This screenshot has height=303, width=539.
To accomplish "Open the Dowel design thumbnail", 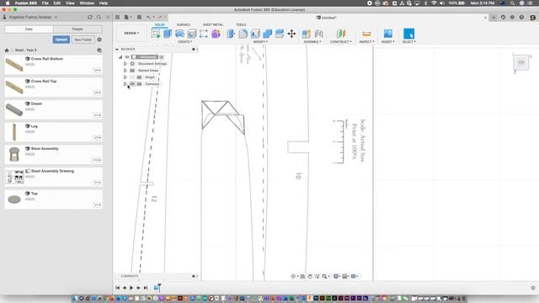I will coord(14,109).
